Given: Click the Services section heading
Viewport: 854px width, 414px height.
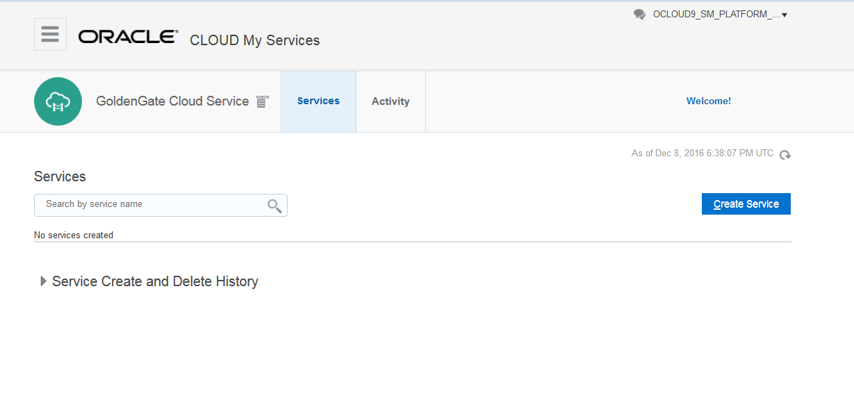Looking at the screenshot, I should 60,176.
